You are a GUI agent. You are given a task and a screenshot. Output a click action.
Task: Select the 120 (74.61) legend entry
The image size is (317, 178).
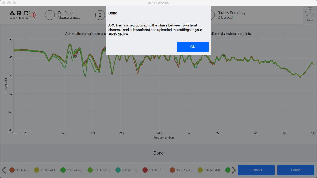[x=71, y=170]
